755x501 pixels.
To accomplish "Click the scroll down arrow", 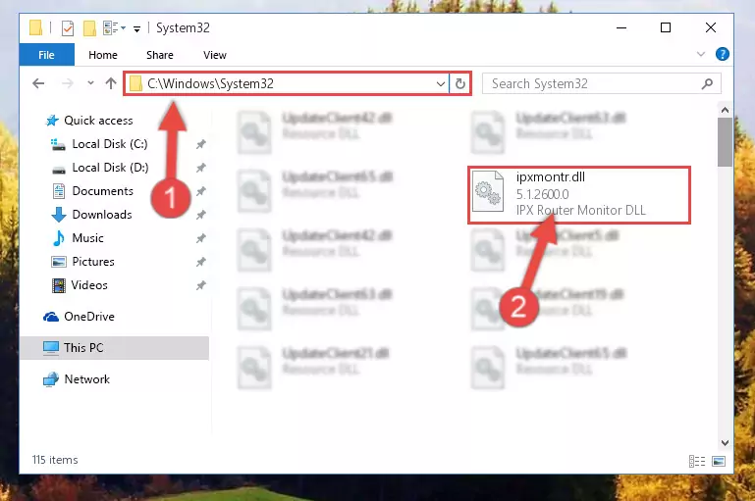I will [725, 443].
